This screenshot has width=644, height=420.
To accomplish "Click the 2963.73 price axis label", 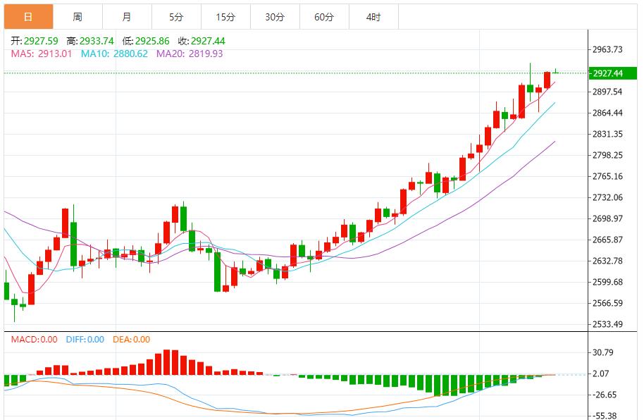I will (x=607, y=49).
